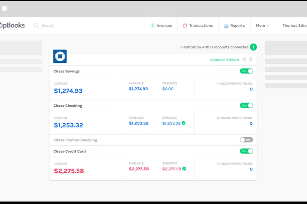Click the Updated 11:29am status text
Screen dimensions: 307x204
224,60
